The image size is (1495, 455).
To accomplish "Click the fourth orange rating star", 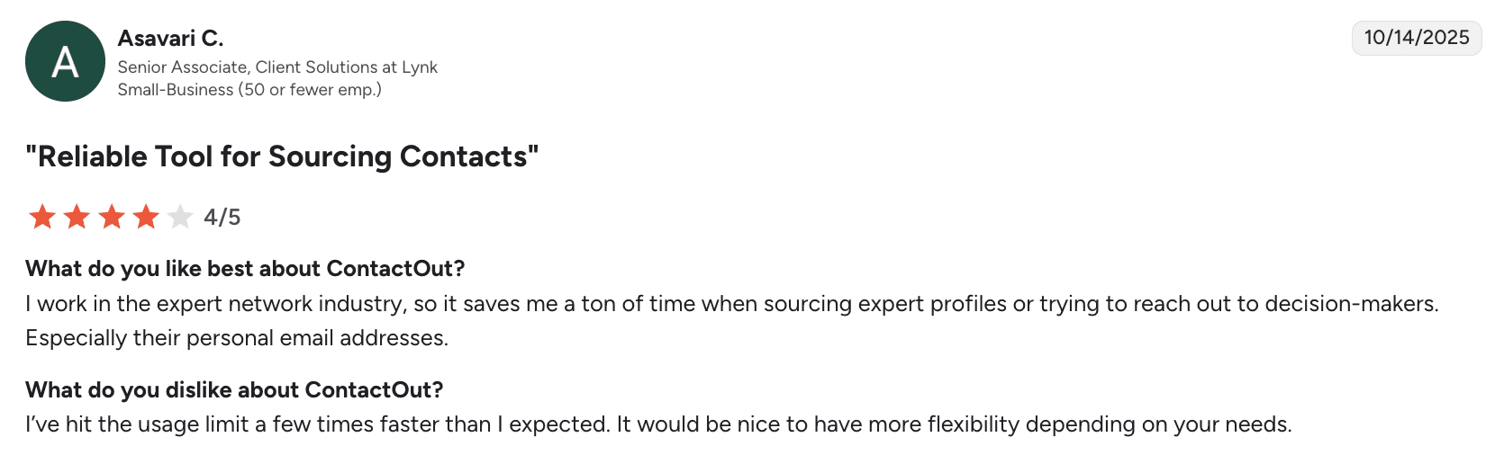I will pyautogui.click(x=146, y=217).
